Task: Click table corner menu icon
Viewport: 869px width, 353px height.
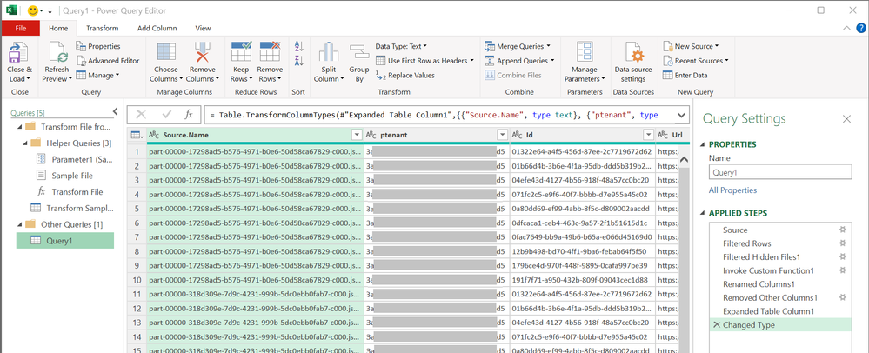Action: coord(135,135)
